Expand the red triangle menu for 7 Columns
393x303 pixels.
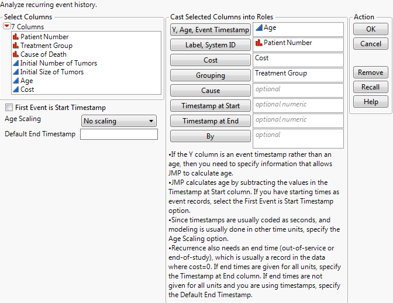(6, 27)
